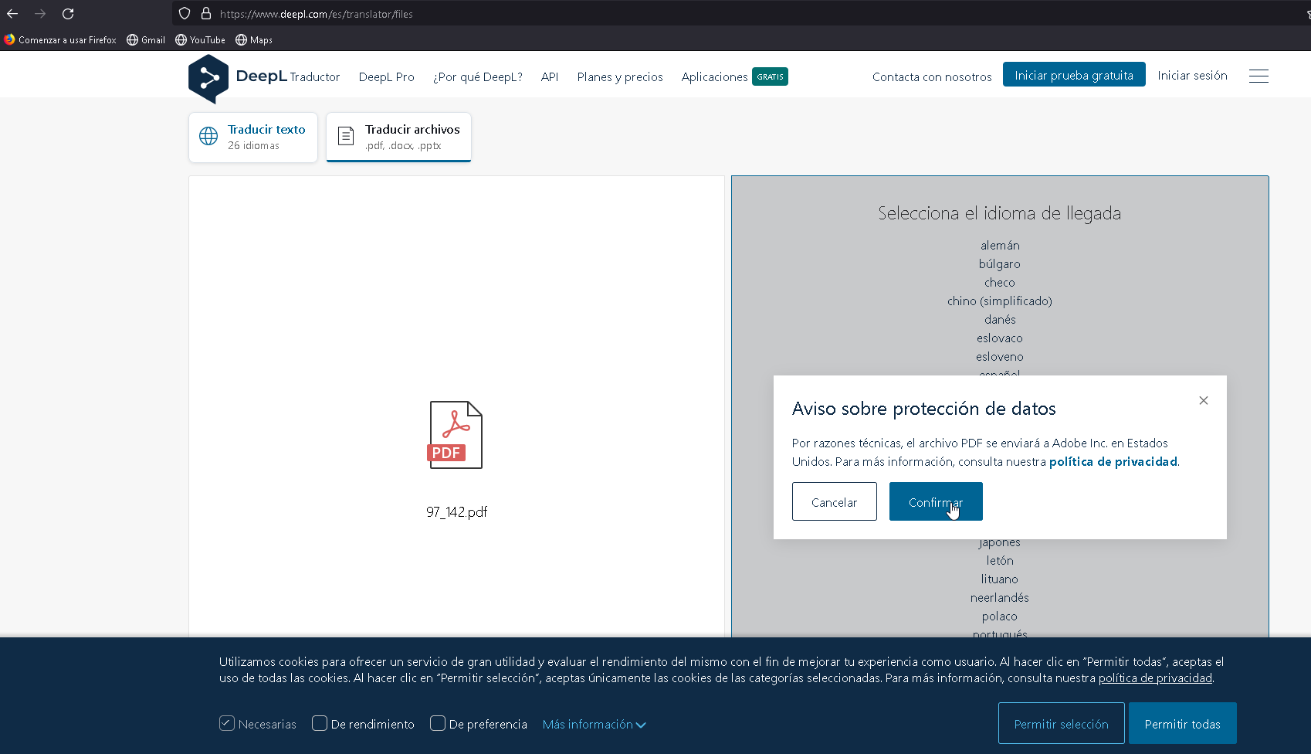
Task: Enable De rendimiento cookies checkbox
Action: pyautogui.click(x=320, y=723)
